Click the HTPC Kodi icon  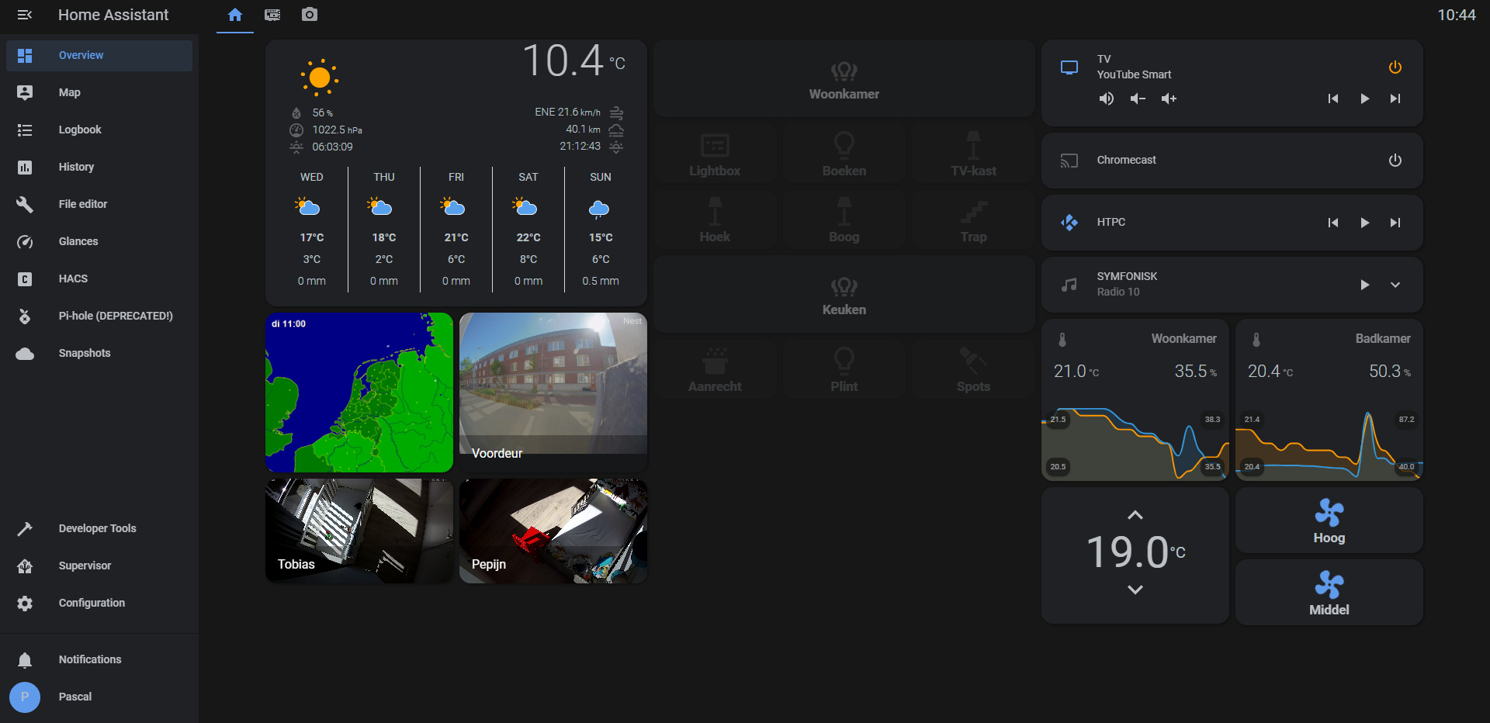(x=1069, y=223)
